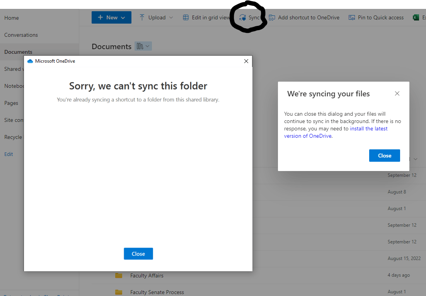Image resolution: width=426 pixels, height=296 pixels.
Task: Click the blue New button
Action: click(111, 17)
